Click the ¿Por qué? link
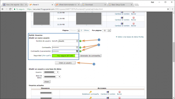Image resolution: width=175 pixels, height=99 pixels. point(46,56)
